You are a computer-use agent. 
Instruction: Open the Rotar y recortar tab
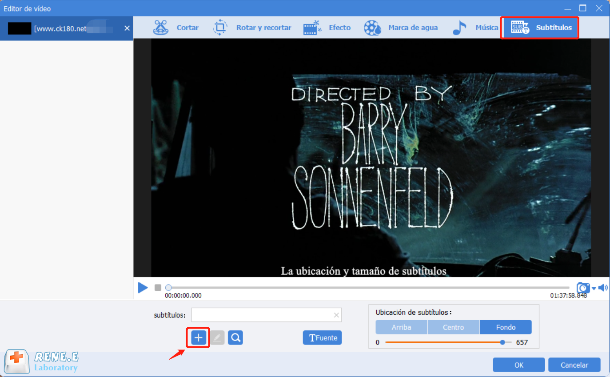252,28
